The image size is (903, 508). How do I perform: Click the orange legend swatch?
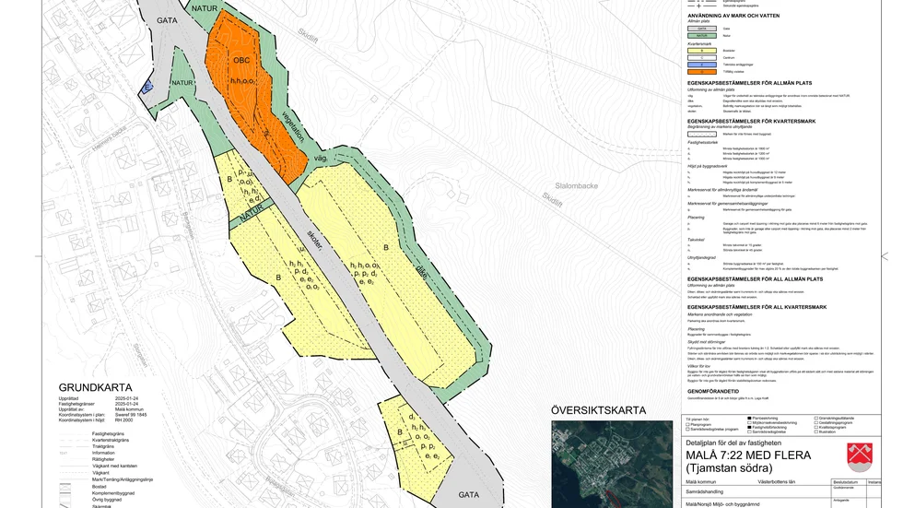702,72
